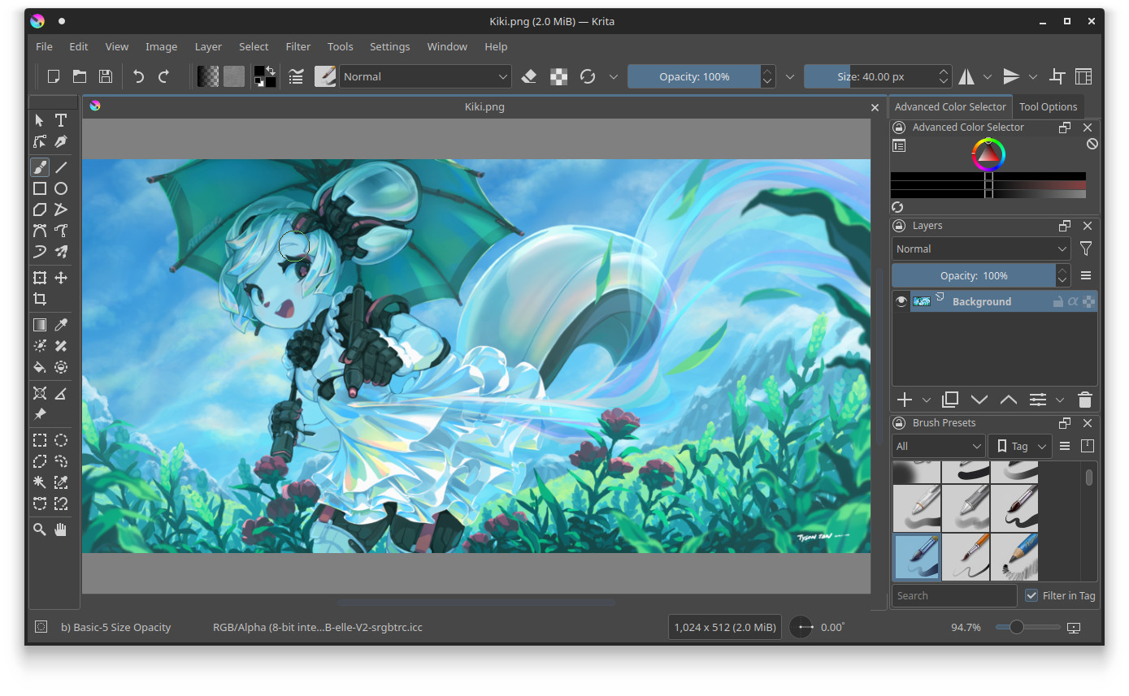Select the Rectangle shape tool
The height and width of the screenshot is (696, 1129).
[39, 188]
